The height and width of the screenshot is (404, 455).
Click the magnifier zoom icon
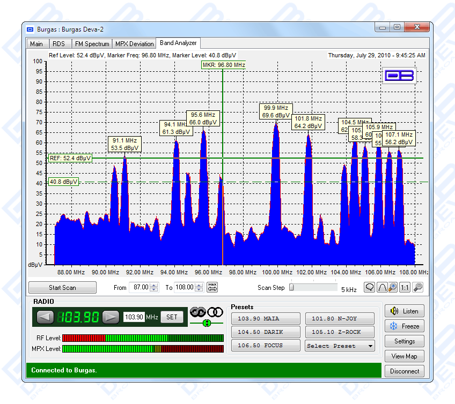[x=417, y=287]
